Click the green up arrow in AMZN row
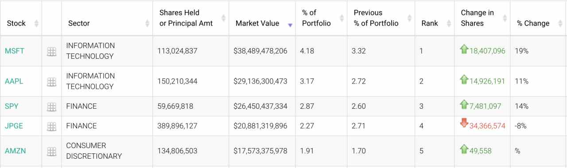This screenshot has height=168, width=567. tap(464, 149)
